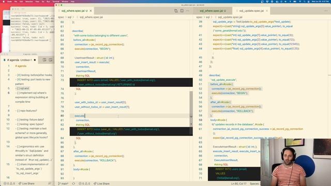Click the '[ ] repo features?' agenda line

pos(26,111)
